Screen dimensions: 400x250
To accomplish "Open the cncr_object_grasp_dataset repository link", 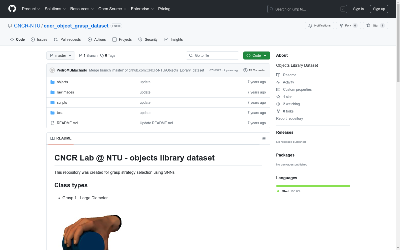I will (x=76, y=26).
